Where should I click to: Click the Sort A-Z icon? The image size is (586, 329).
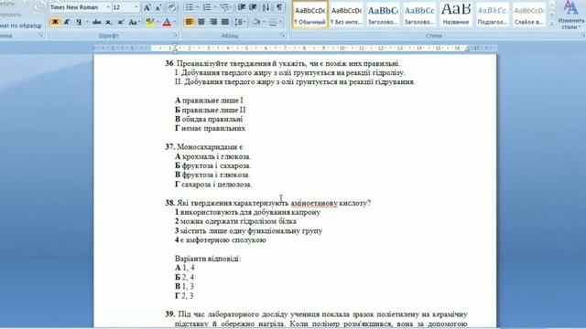coord(266,7)
